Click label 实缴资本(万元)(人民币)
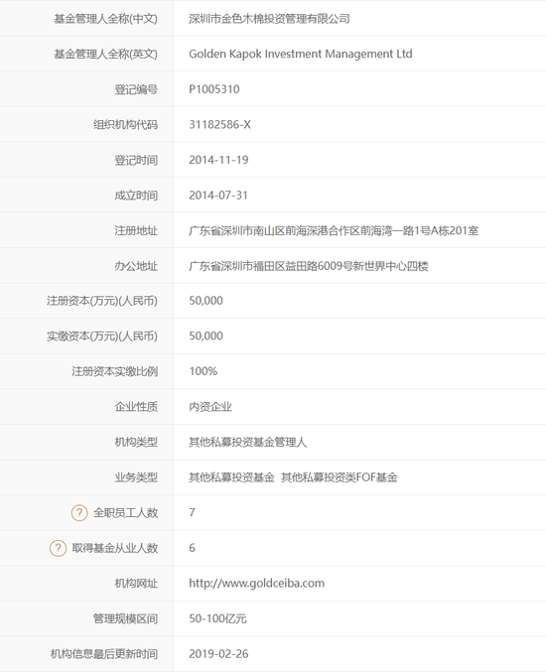This screenshot has height=672, width=546. pyautogui.click(x=102, y=336)
